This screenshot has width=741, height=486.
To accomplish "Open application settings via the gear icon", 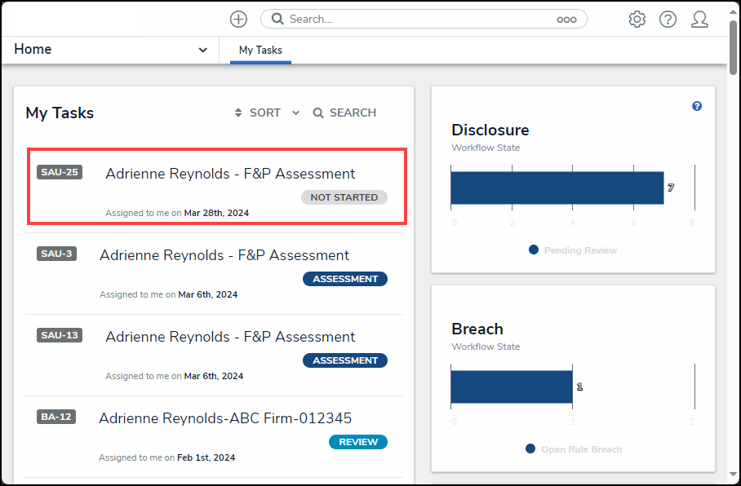I will 637,19.
